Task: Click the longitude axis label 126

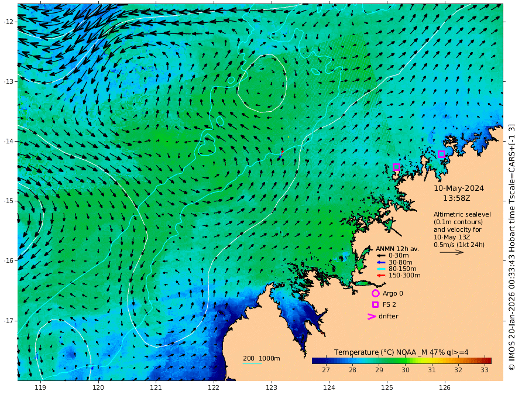Action: coord(445,388)
